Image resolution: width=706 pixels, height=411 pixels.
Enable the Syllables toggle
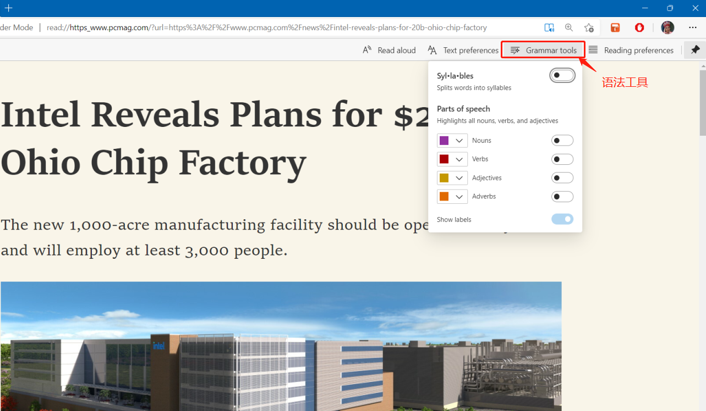point(562,75)
